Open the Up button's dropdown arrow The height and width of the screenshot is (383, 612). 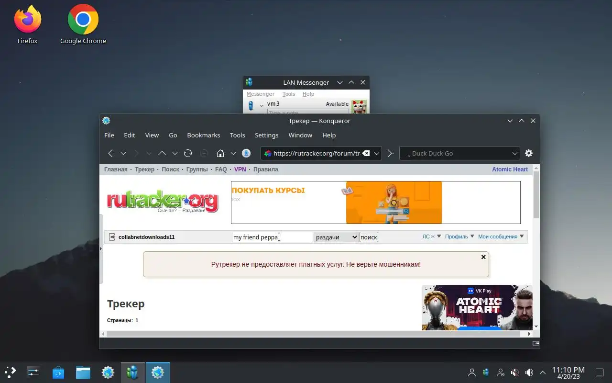click(x=175, y=153)
